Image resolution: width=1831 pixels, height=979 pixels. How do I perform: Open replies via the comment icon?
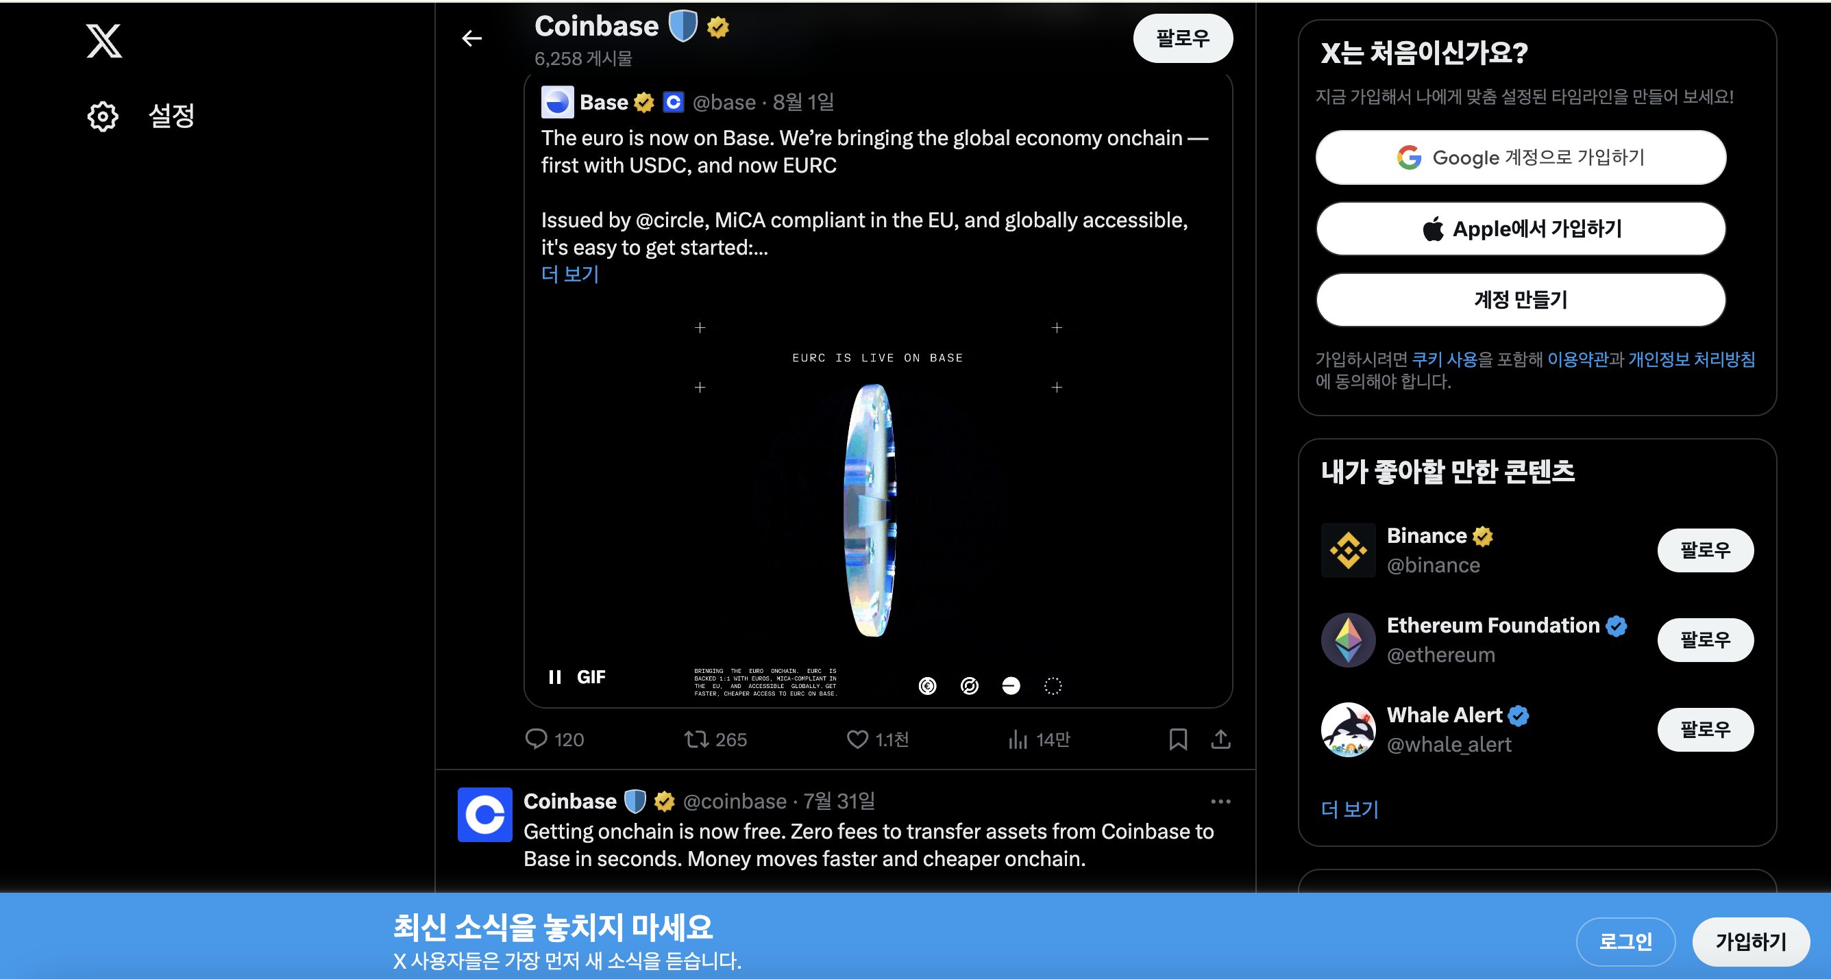537,739
